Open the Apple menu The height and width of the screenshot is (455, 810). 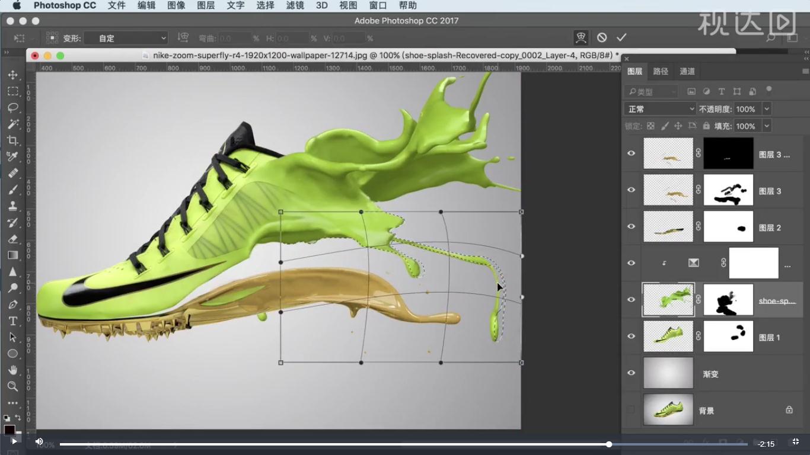[16, 5]
